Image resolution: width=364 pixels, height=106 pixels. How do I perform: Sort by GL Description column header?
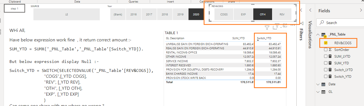pos(175,38)
